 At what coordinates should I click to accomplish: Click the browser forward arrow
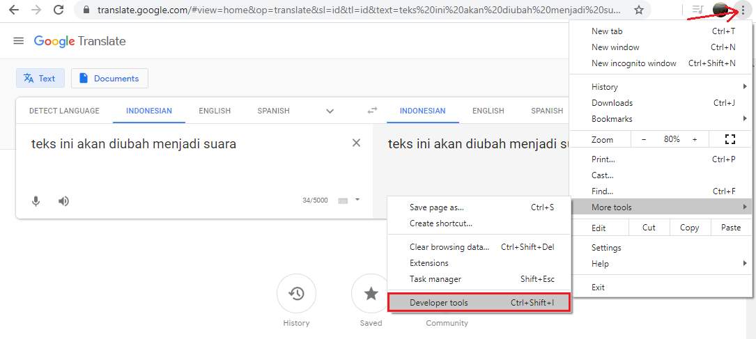coord(36,10)
